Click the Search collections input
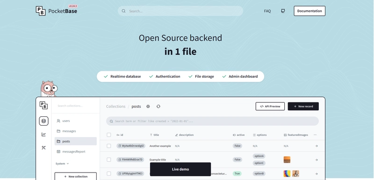This screenshot has height=180, width=374. pyautogui.click(x=76, y=106)
